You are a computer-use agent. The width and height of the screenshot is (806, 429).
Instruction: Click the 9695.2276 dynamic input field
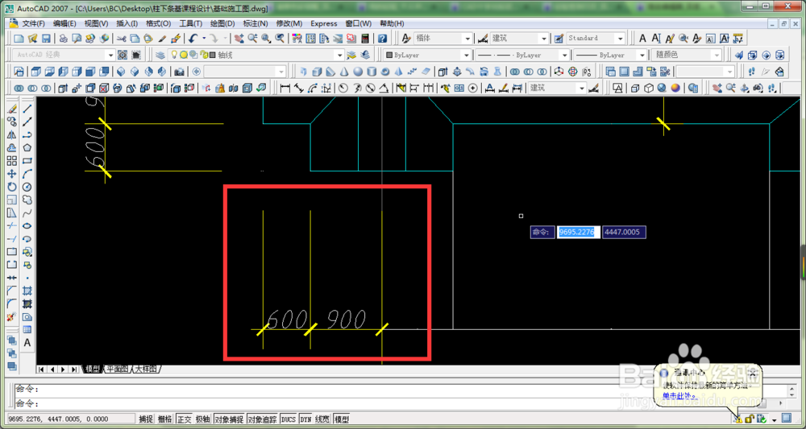(579, 233)
